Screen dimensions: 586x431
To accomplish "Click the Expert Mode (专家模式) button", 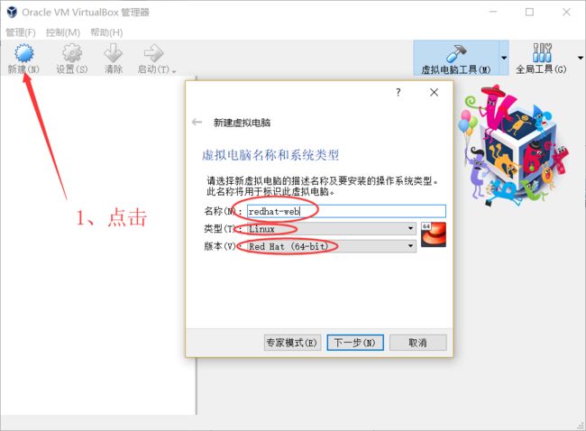I will [x=292, y=343].
